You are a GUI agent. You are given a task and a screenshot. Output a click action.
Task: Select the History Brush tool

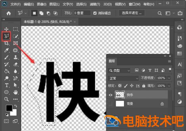click(6, 64)
